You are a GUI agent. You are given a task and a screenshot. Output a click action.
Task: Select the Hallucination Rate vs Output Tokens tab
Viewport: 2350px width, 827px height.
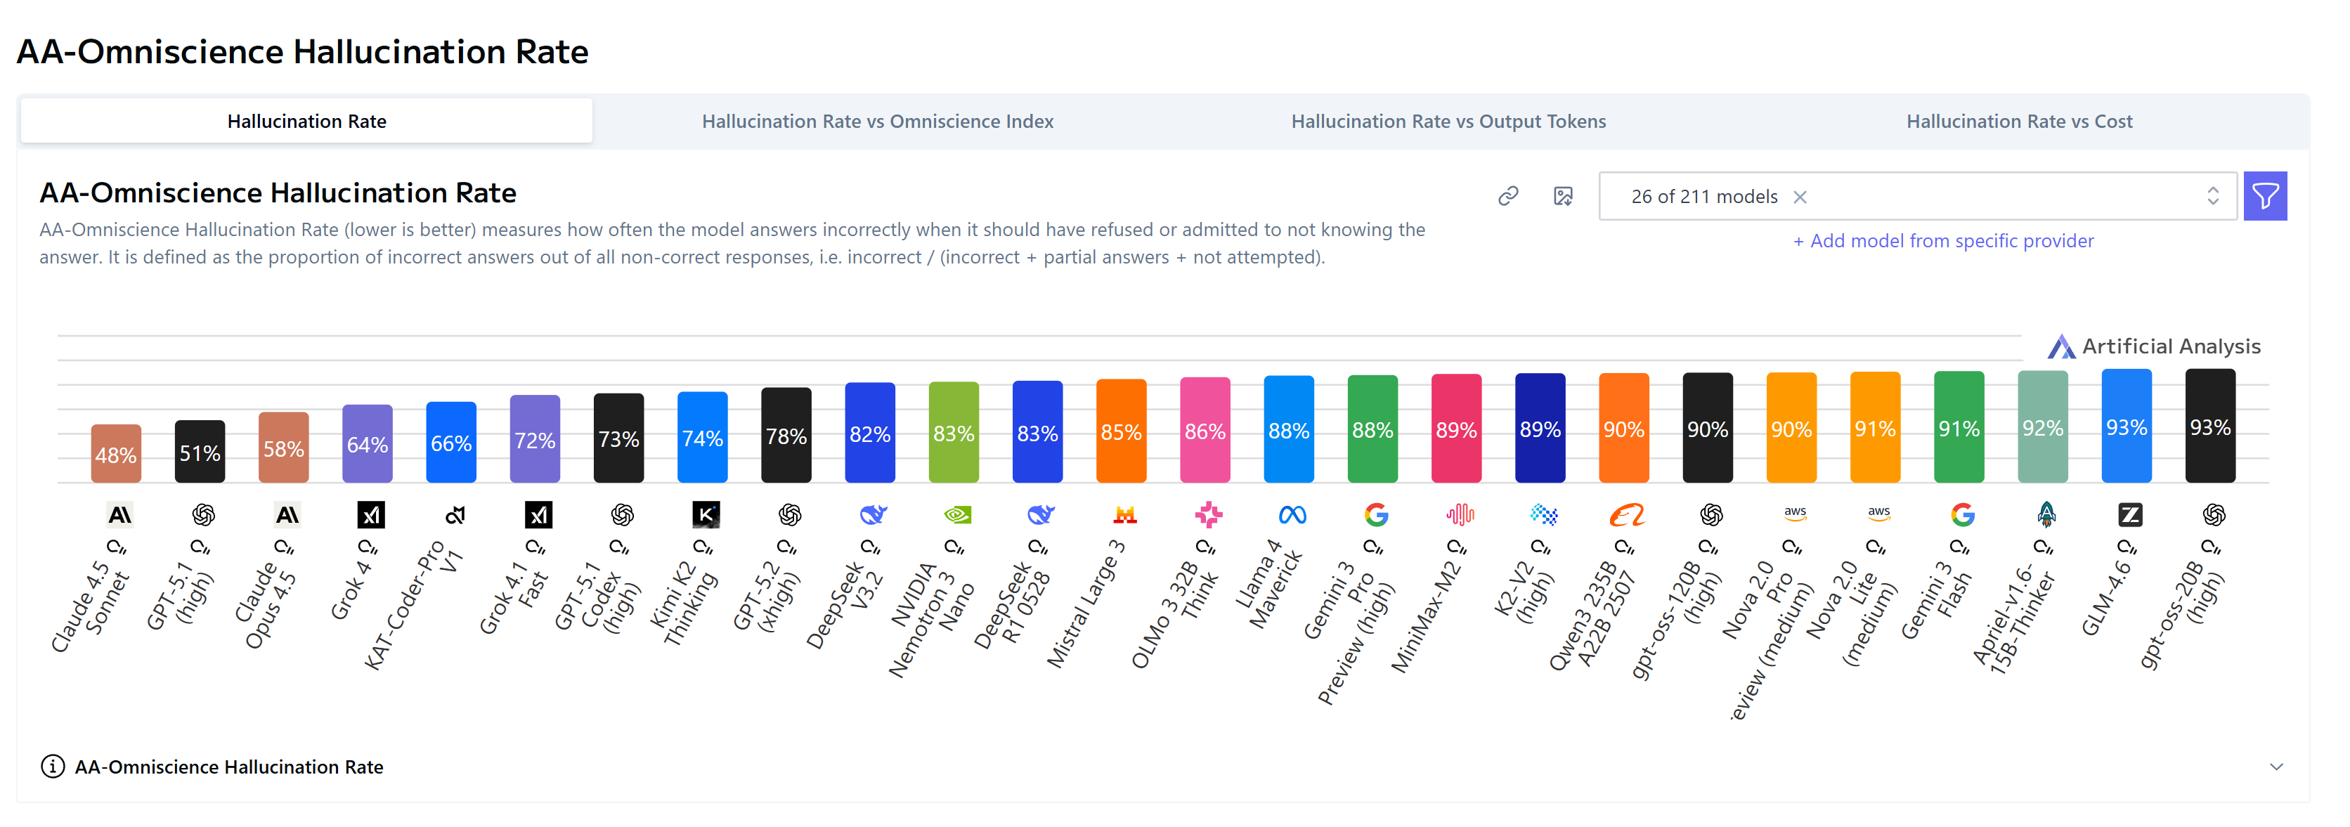(1448, 122)
